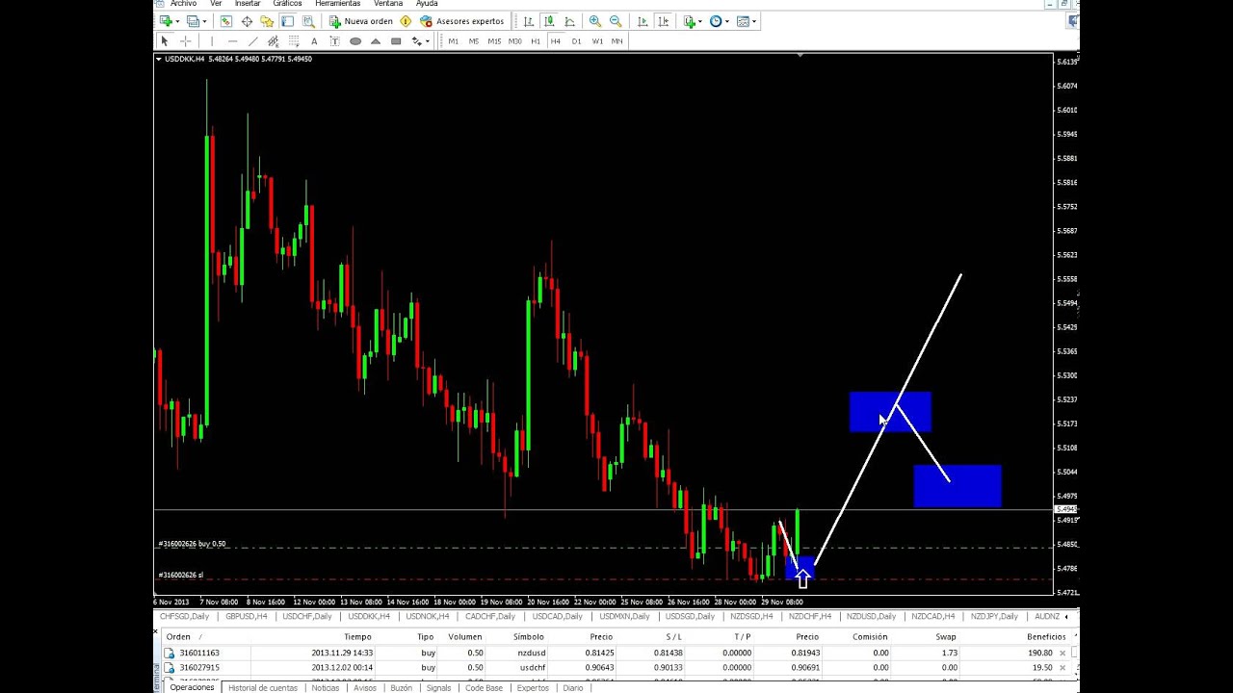Show the Market Watch panel icon
Viewport: 1233px width, 693px height.
pyautogui.click(x=226, y=21)
